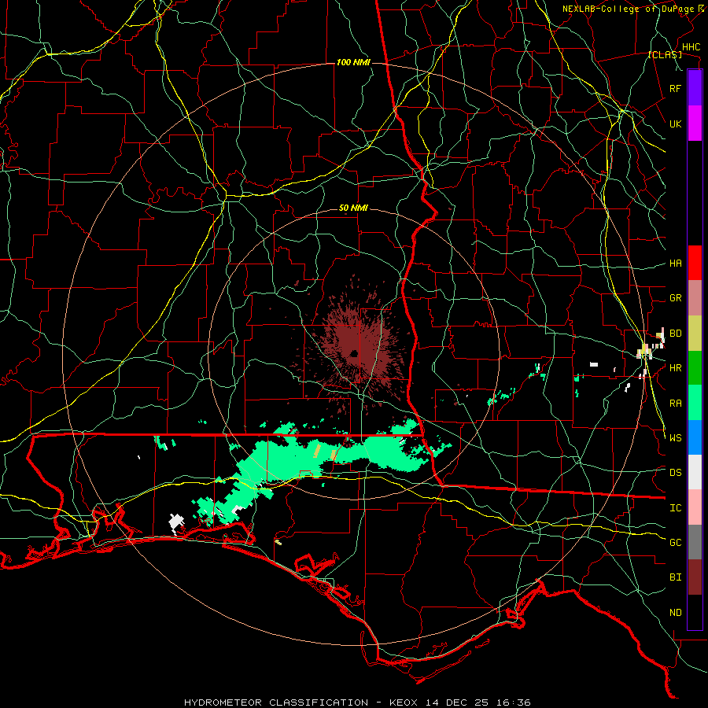Viewport: 708px width, 708px height.
Task: Click the WS blue legend swatch
Action: 695,437
